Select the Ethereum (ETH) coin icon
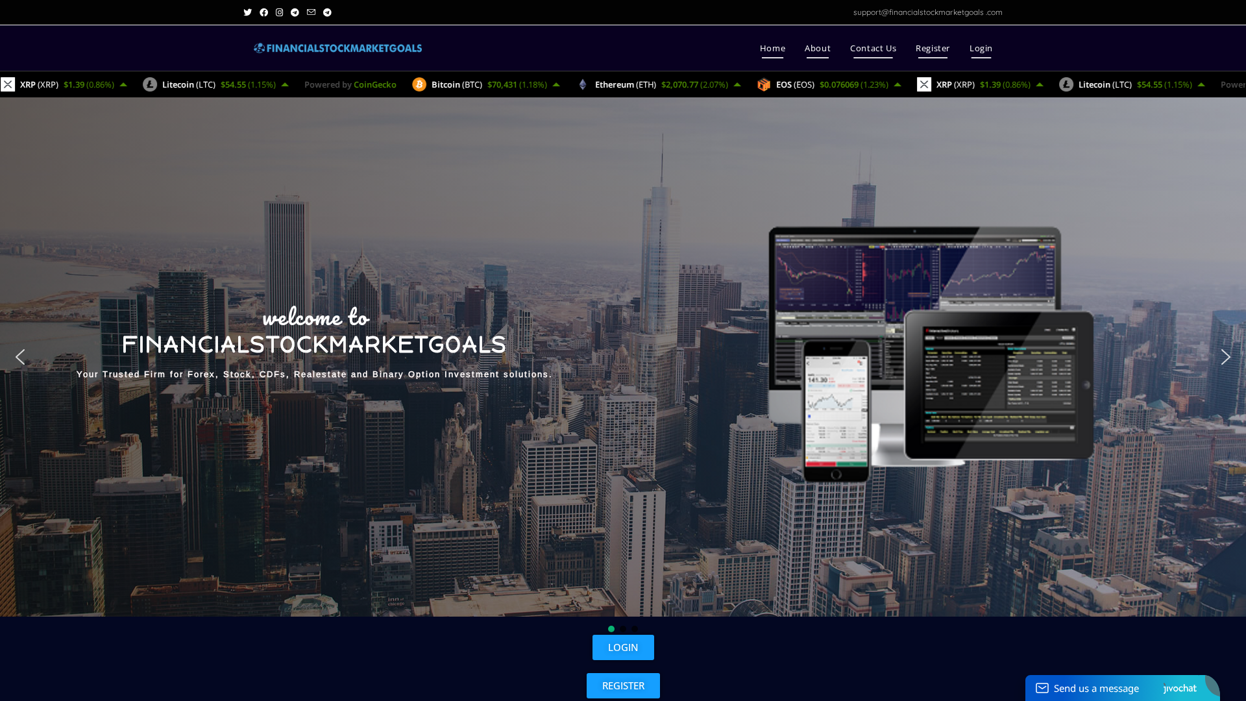The width and height of the screenshot is (1246, 701). (x=582, y=84)
